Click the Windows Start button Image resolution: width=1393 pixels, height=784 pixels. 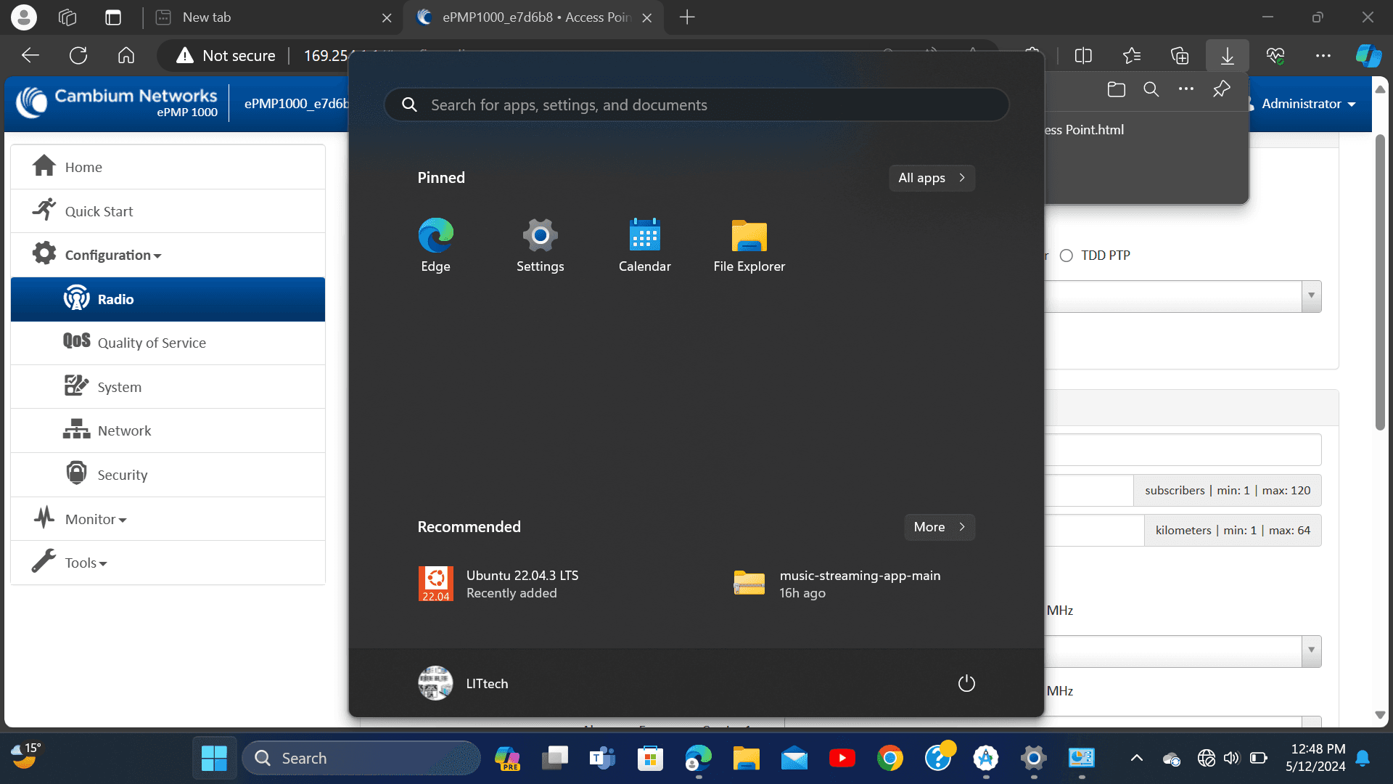pos(214,759)
